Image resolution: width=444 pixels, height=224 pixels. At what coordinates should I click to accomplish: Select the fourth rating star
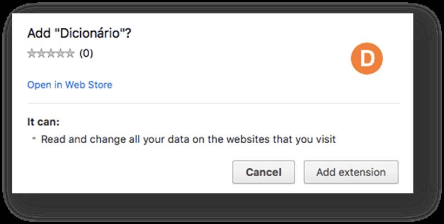coord(60,54)
